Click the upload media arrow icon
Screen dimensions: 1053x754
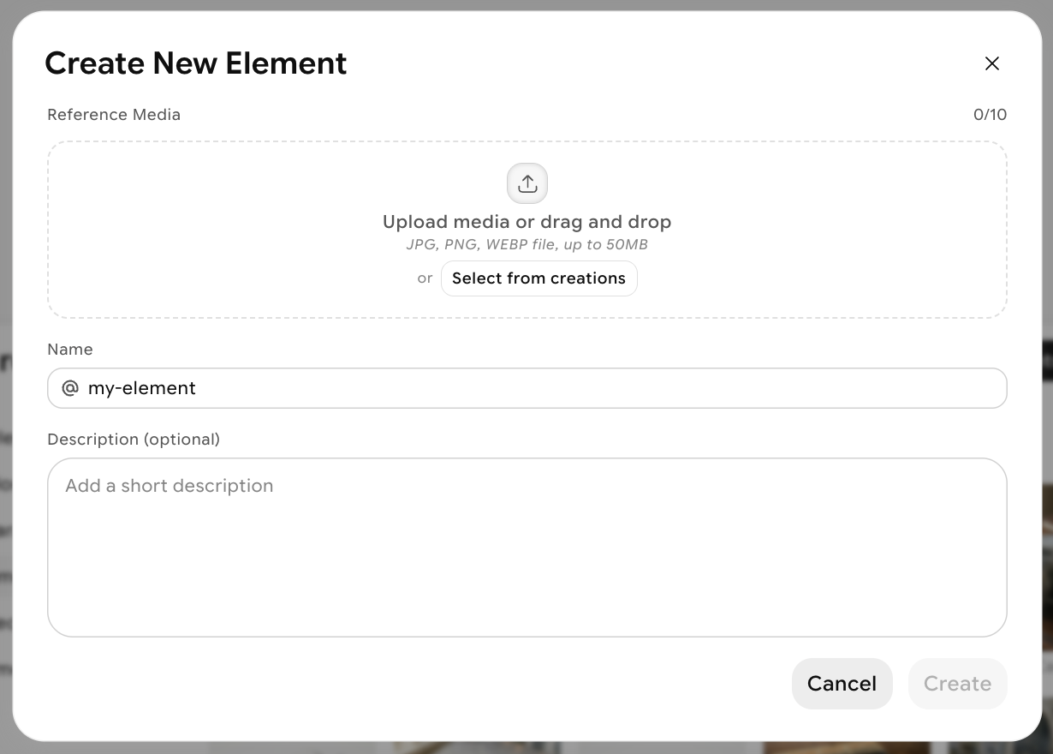click(x=527, y=183)
